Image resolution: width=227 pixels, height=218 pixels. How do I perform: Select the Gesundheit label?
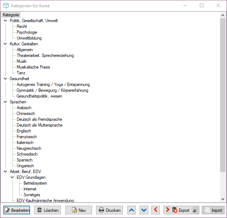[x=19, y=79]
